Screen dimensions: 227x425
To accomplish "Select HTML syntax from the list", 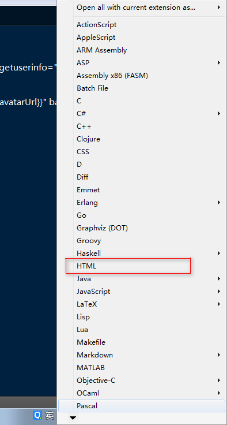I will [142, 266].
